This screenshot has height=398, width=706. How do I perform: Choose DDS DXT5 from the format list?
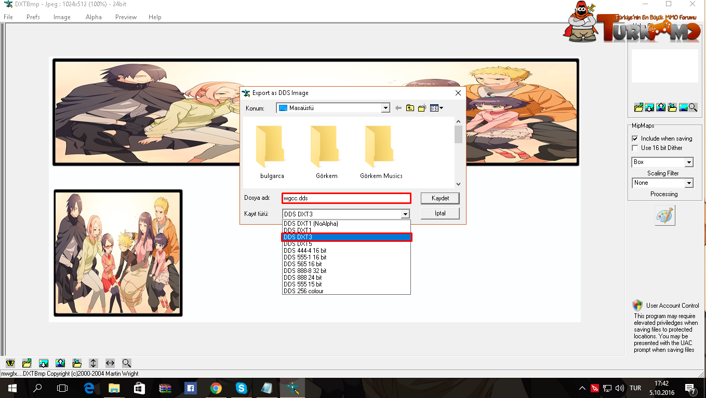pos(347,244)
